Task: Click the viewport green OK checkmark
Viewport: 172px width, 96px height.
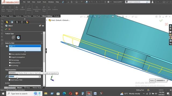Action: point(161,21)
